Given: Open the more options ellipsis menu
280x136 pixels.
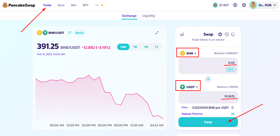Looking at the screenshot, I should pos(97,5).
